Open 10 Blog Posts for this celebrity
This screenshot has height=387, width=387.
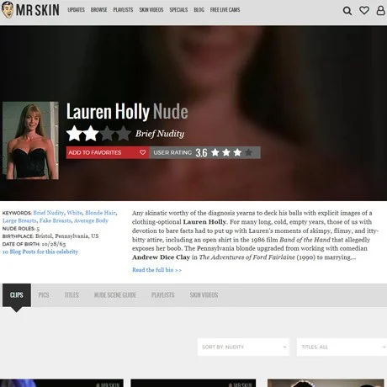click(x=40, y=252)
